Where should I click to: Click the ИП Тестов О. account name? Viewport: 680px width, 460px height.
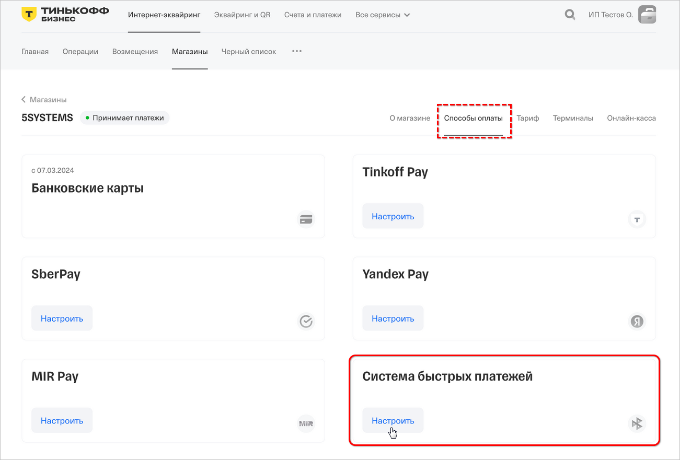[x=610, y=15]
